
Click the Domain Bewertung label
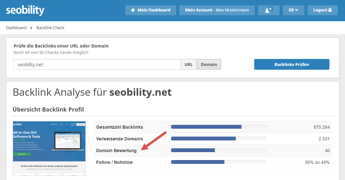click(116, 151)
